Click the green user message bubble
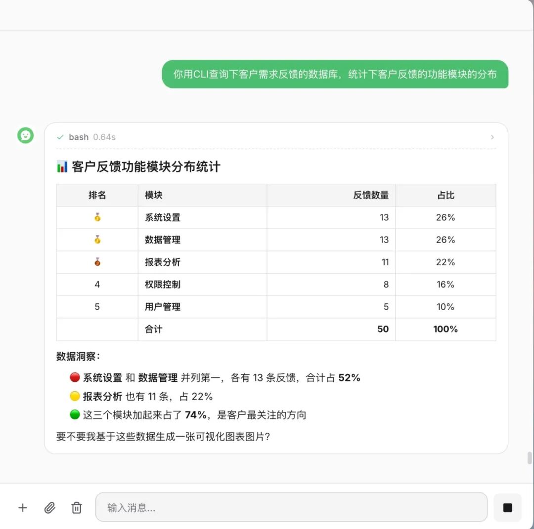Viewport: 534px width, 529px height. 335,74
